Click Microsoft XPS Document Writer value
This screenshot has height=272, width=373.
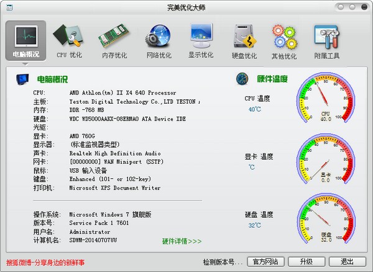(115, 188)
